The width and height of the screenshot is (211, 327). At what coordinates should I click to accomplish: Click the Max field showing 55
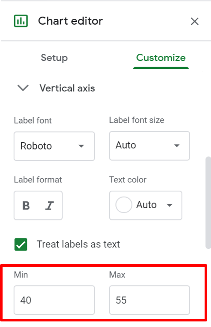[x=149, y=300]
